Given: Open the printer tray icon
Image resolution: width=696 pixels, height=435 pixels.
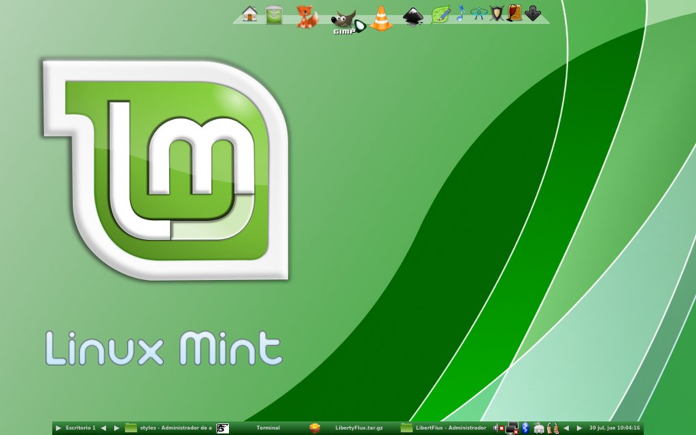Looking at the screenshot, I should [539, 428].
